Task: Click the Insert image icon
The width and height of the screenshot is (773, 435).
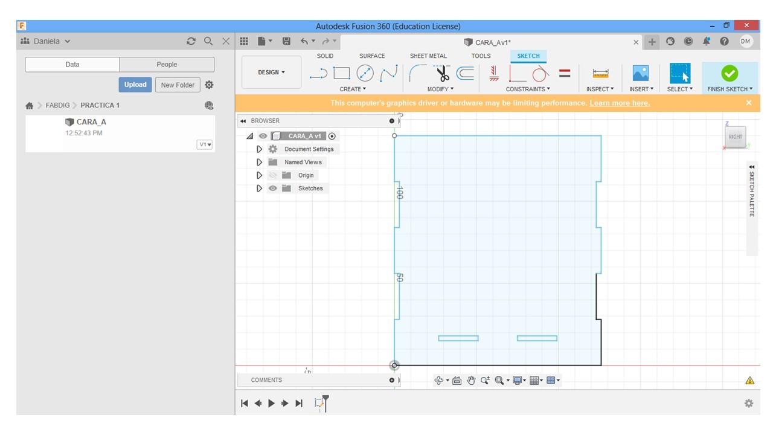Action: (640, 74)
